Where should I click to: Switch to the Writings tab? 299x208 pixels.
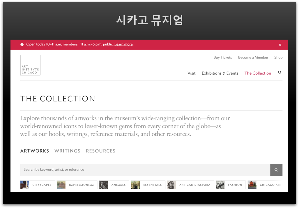[x=67, y=151]
